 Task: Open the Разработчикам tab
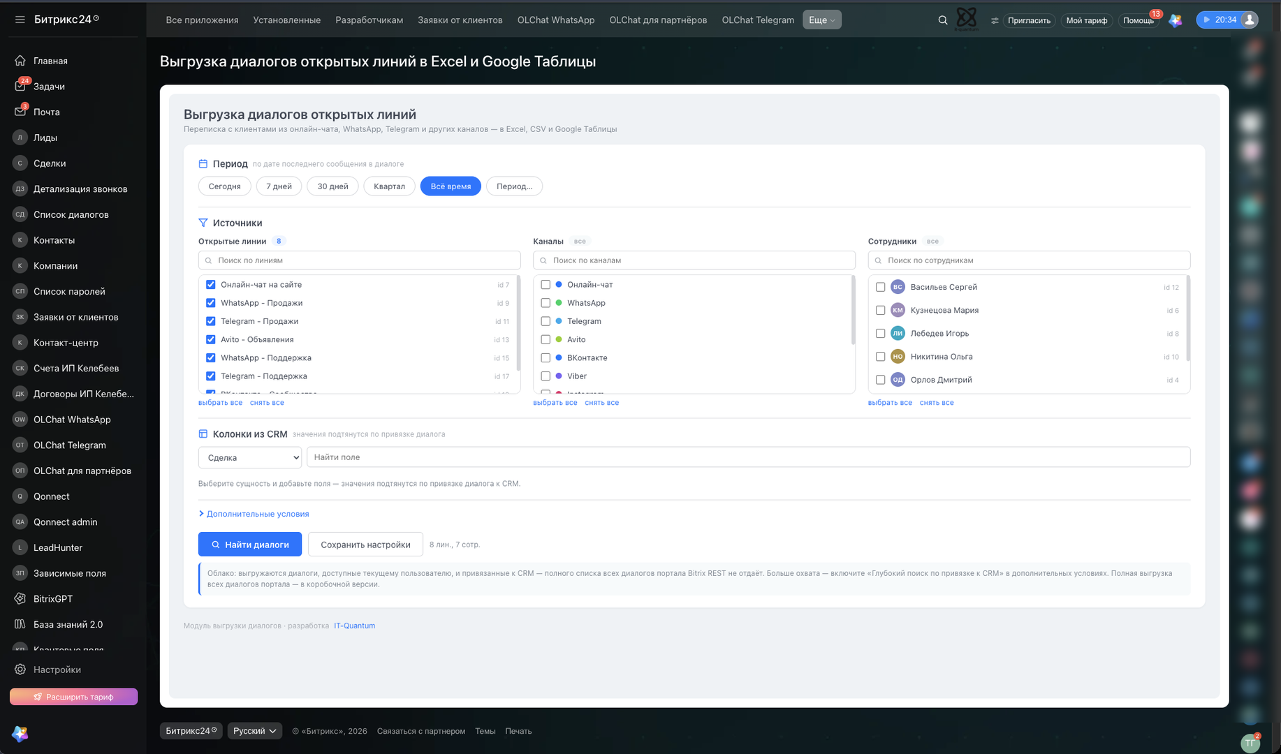pyautogui.click(x=369, y=20)
